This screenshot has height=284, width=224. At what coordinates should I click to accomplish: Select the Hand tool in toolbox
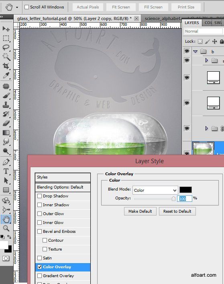6,219
